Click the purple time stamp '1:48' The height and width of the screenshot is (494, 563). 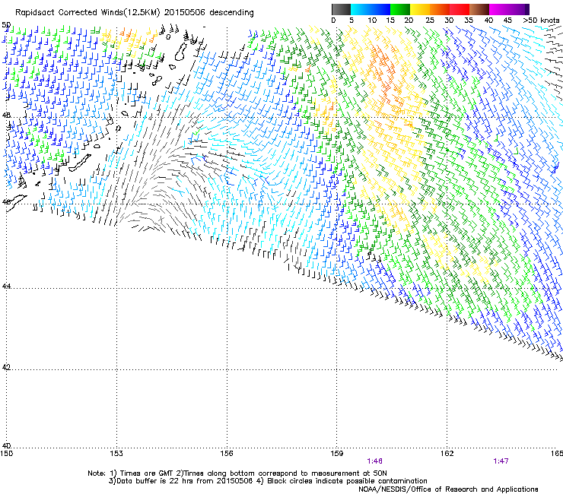pyautogui.click(x=374, y=461)
